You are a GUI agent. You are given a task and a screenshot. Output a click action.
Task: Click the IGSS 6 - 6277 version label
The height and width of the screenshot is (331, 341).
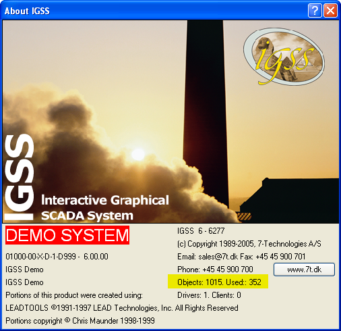[x=201, y=231]
